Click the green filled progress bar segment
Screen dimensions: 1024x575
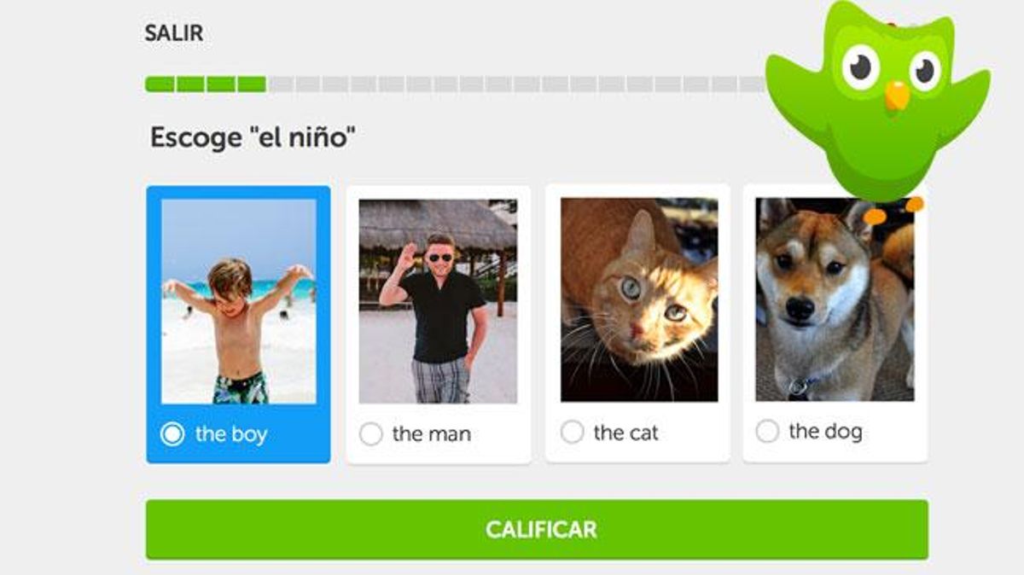pyautogui.click(x=206, y=84)
